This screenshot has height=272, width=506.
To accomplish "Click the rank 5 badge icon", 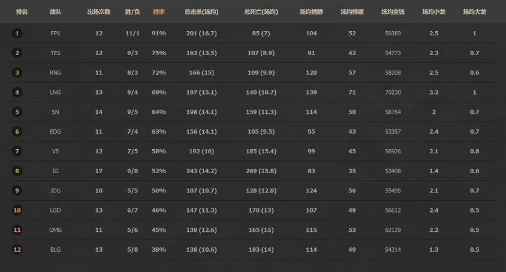I will pos(17,112).
